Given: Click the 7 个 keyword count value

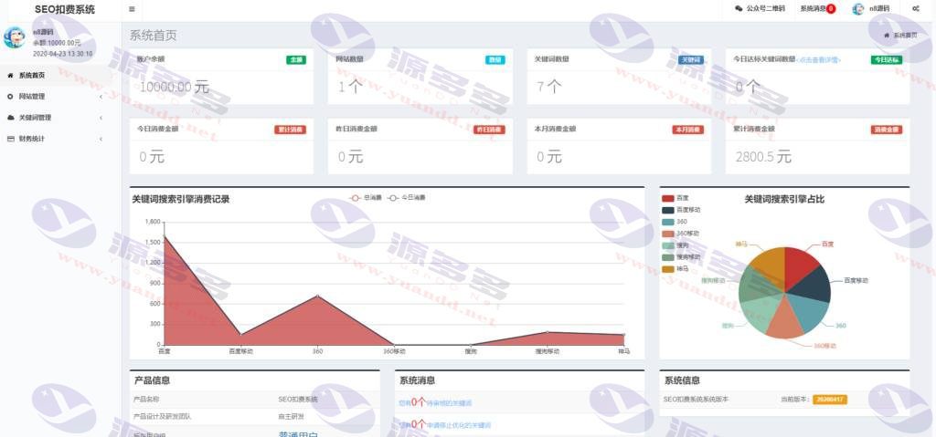Looking at the screenshot, I should 549,88.
